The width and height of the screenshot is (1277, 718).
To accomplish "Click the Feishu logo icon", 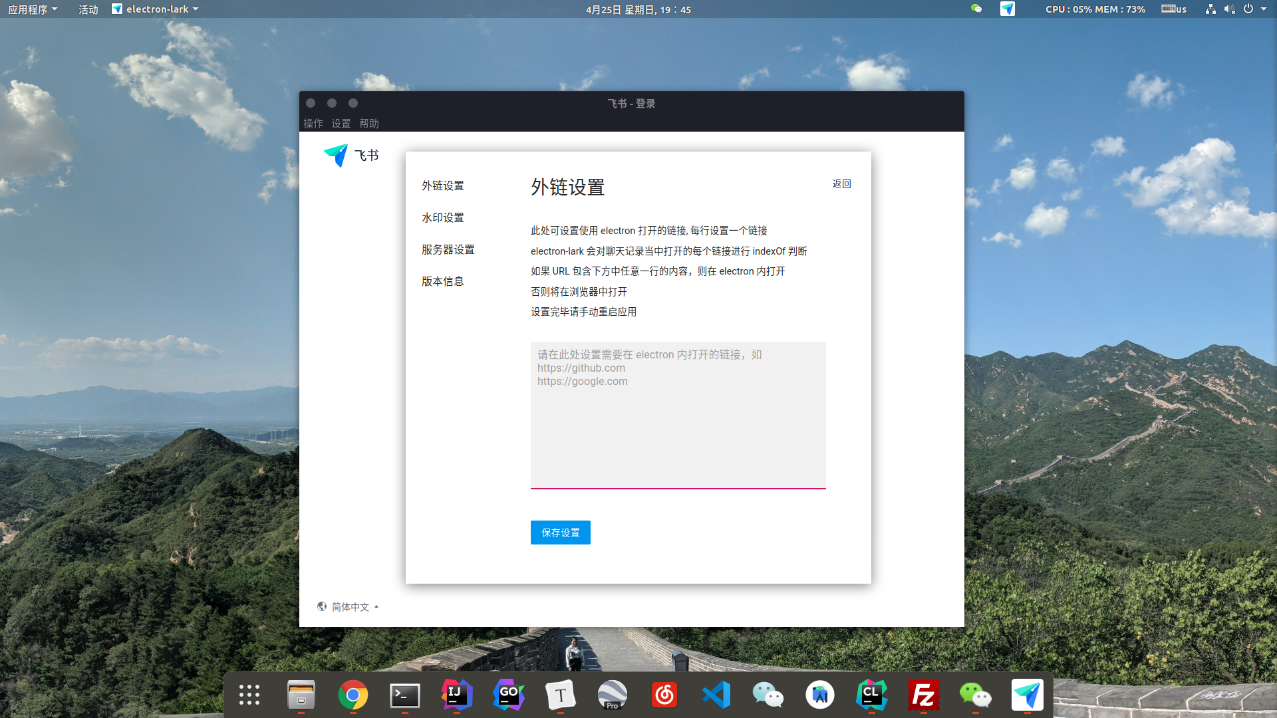I will coord(337,156).
